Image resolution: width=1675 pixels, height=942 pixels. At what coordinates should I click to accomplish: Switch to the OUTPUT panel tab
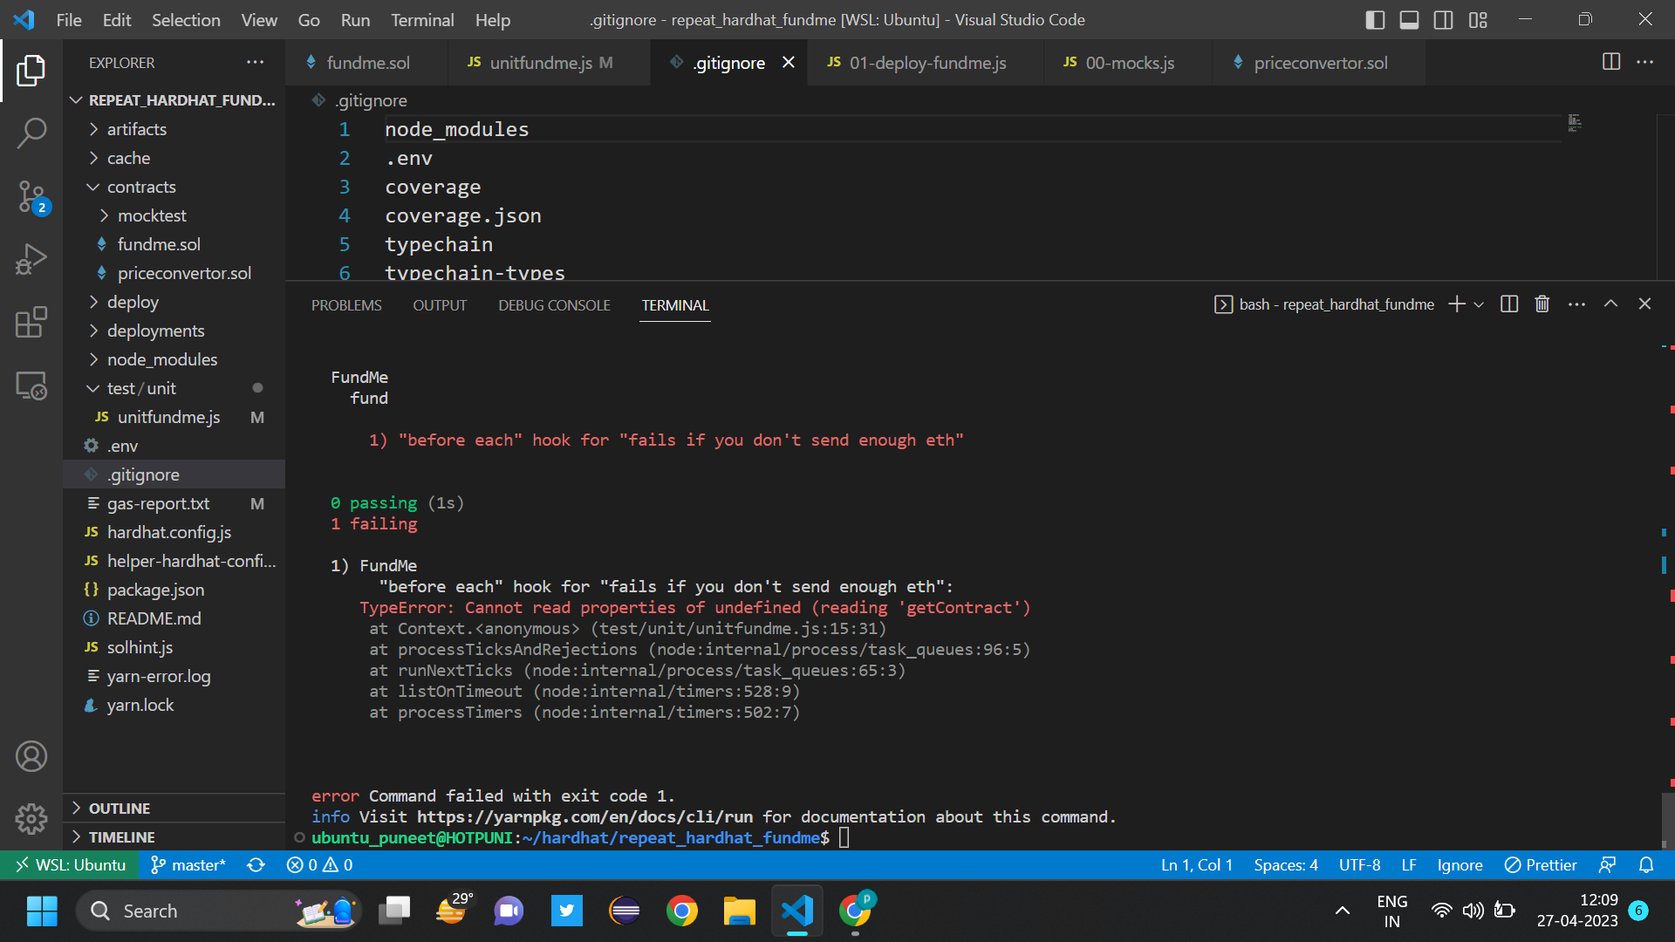[x=440, y=305]
